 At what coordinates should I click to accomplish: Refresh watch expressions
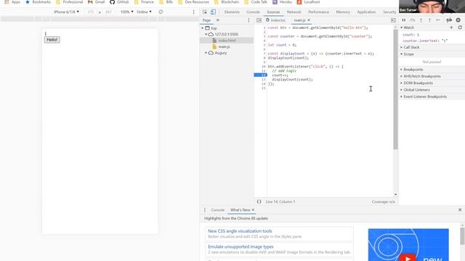460,28
